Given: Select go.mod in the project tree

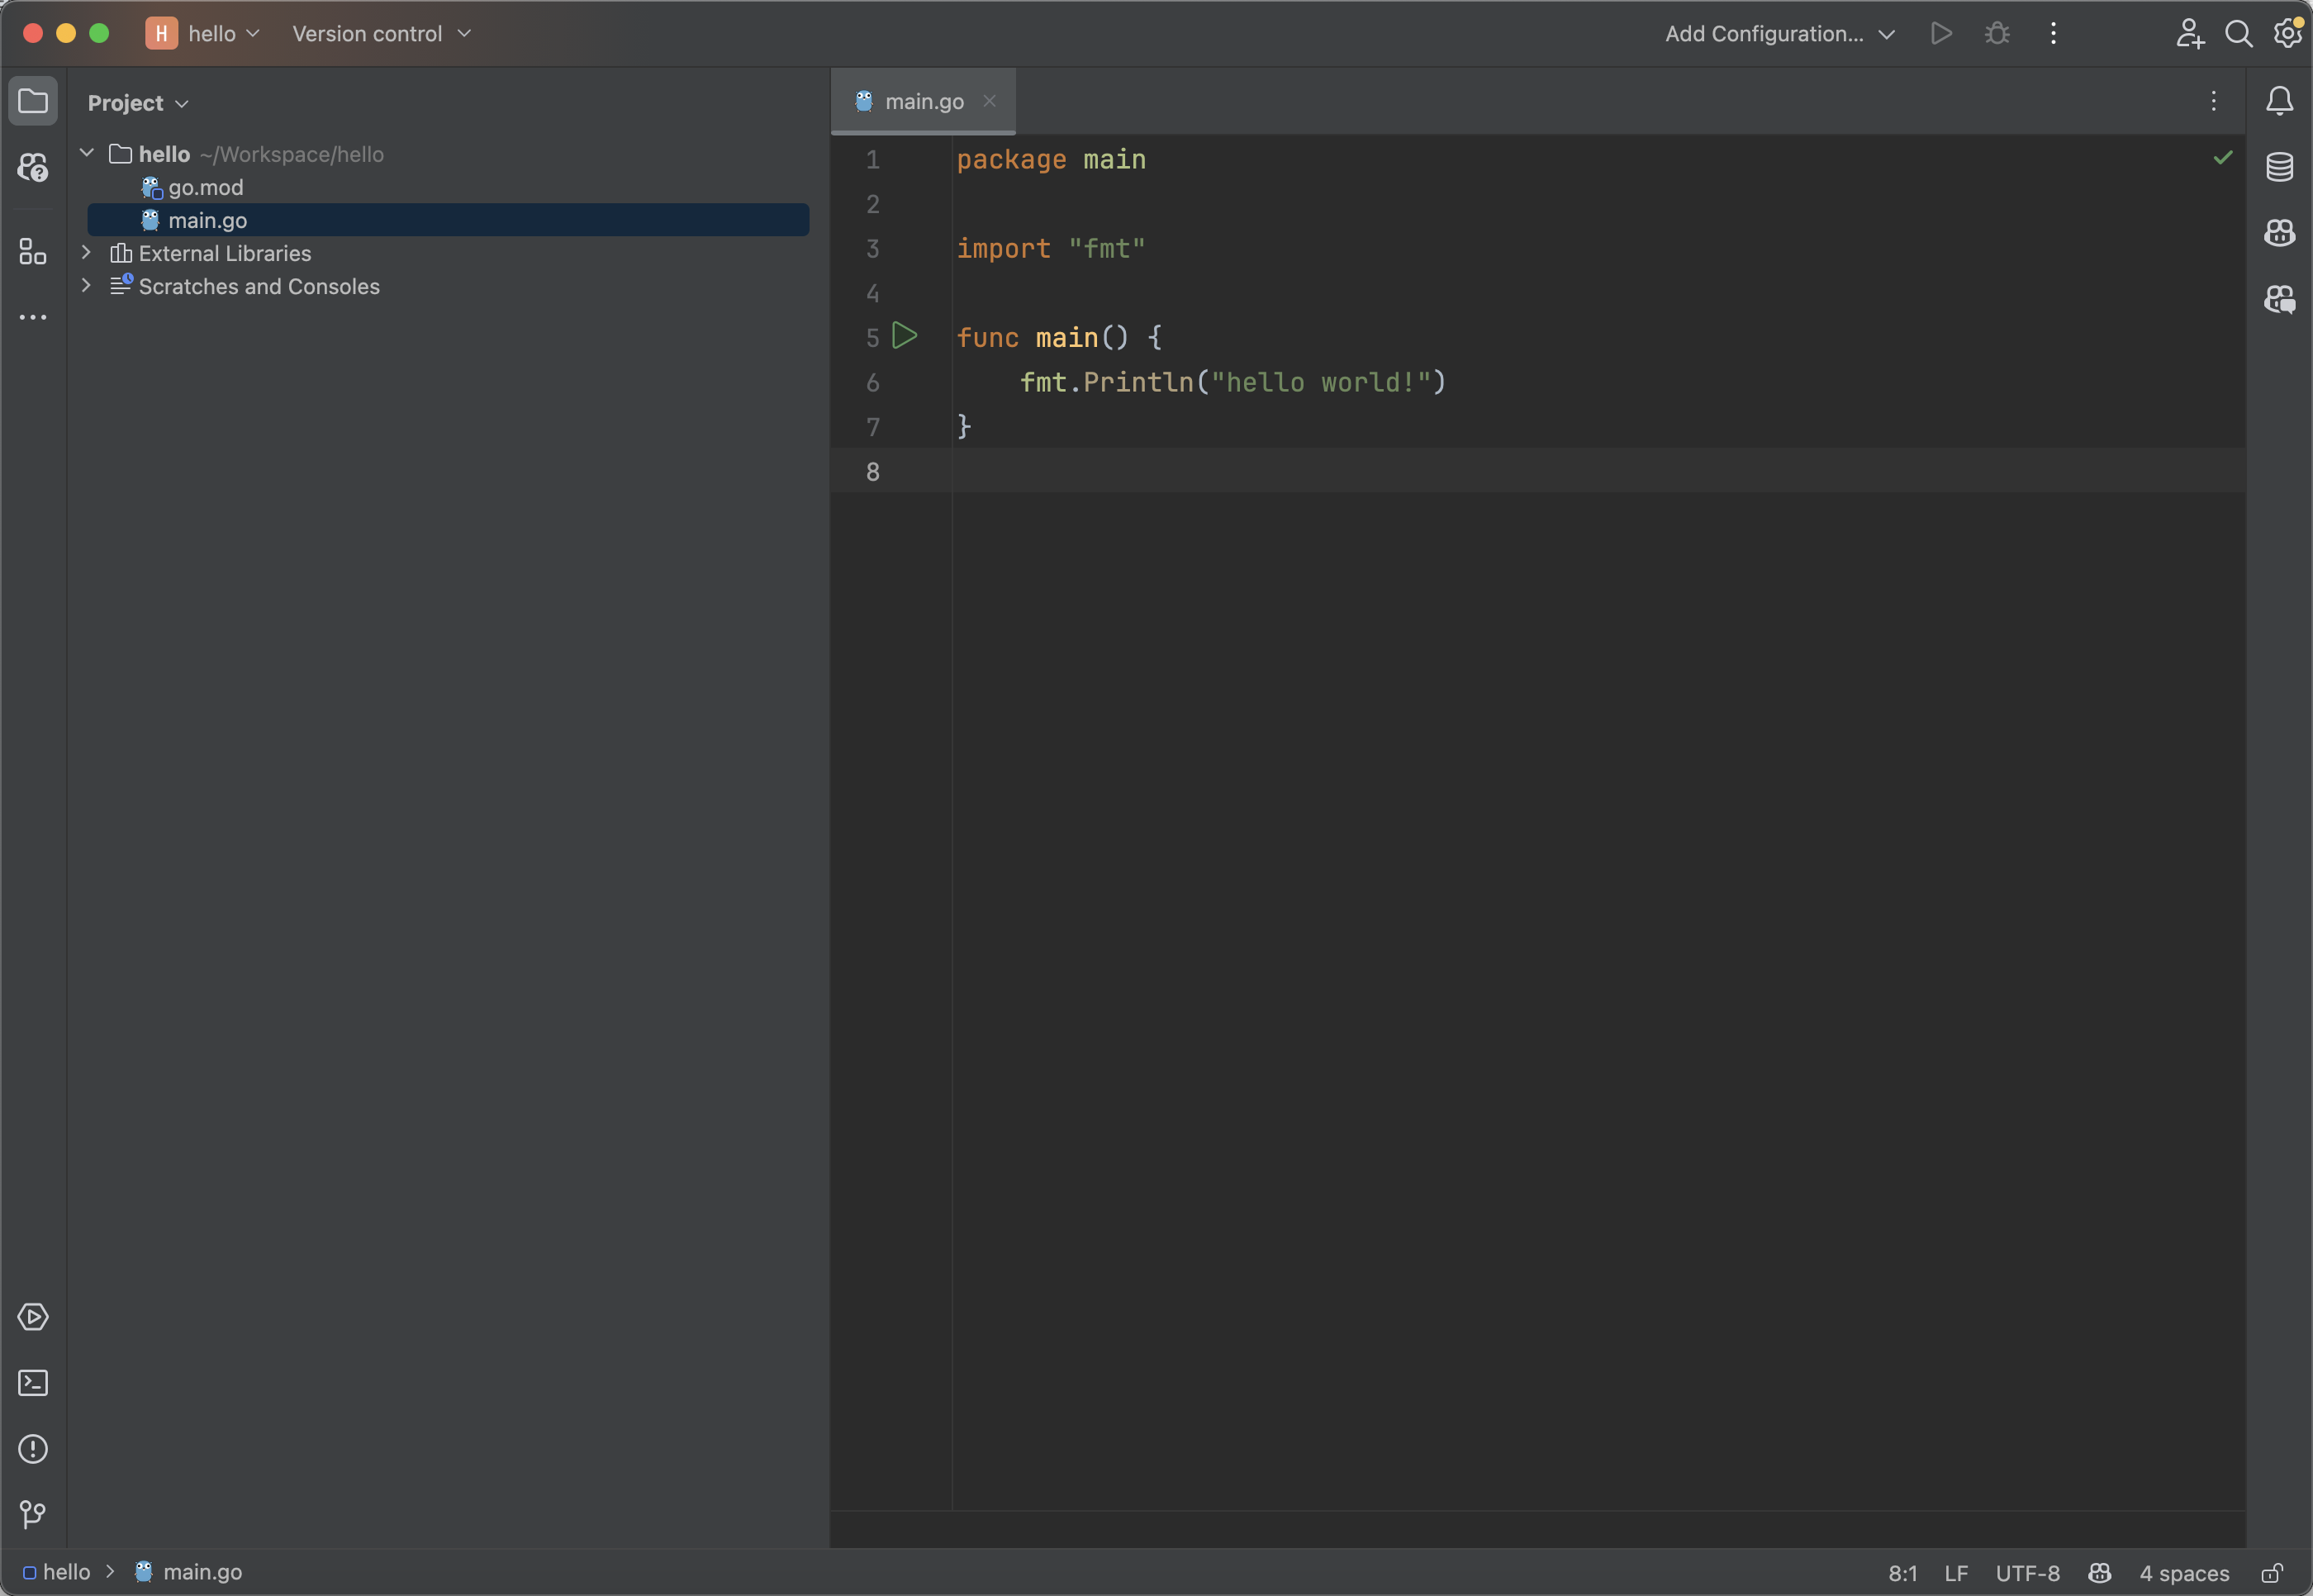Looking at the screenshot, I should (x=205, y=187).
